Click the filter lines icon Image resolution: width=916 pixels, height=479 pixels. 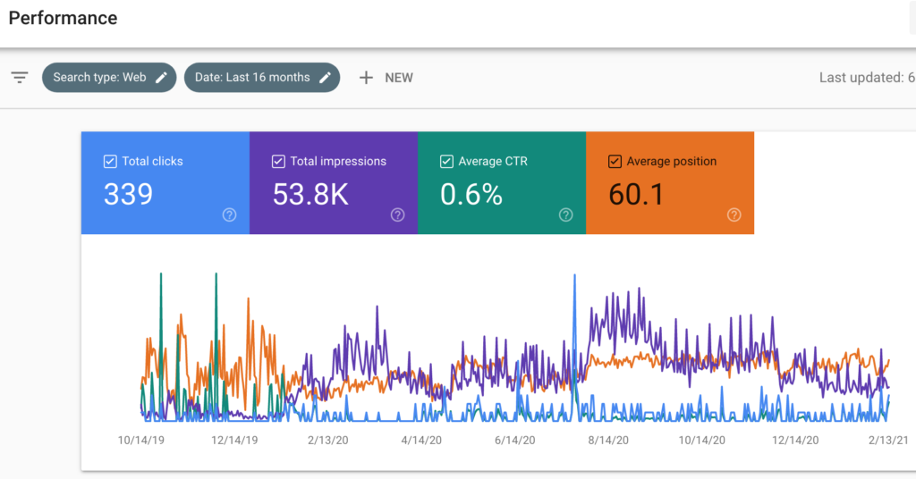click(20, 78)
